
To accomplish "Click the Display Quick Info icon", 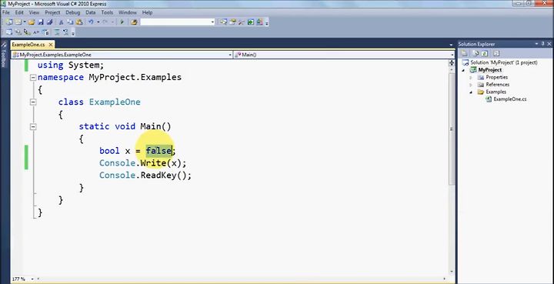I will coord(27,32).
